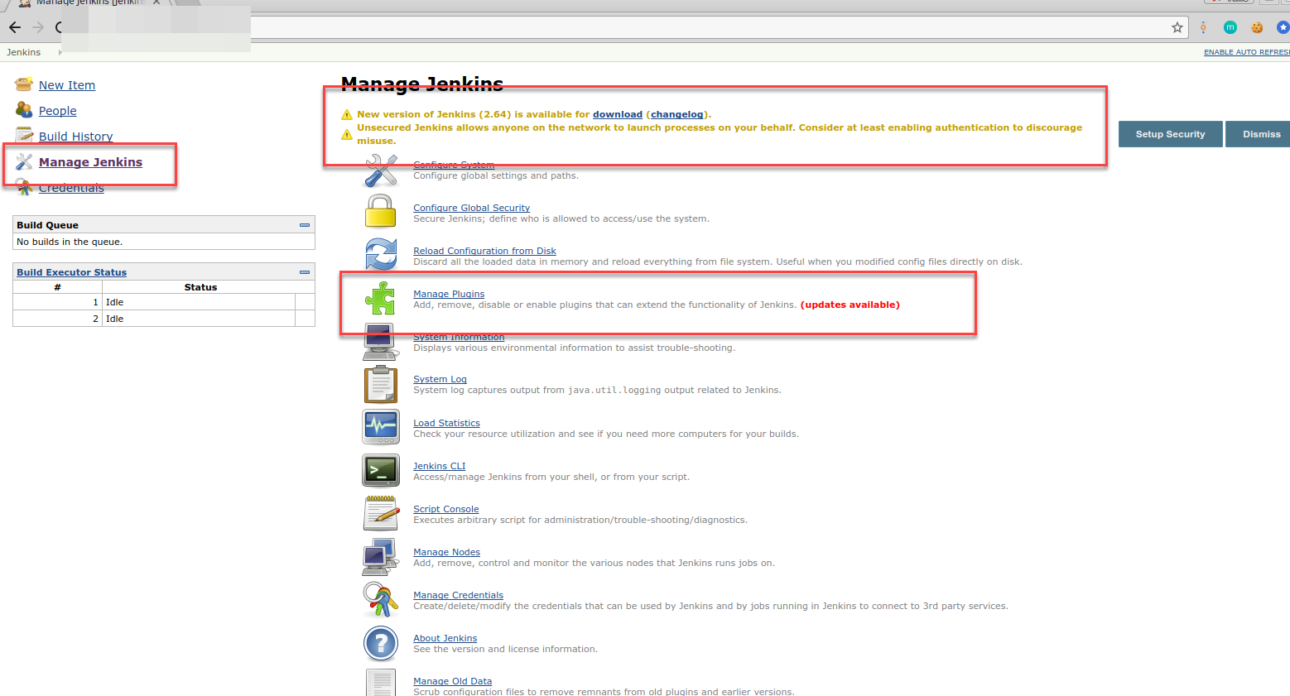Image resolution: width=1290 pixels, height=696 pixels.
Task: Open the Manage Nodes link
Action: point(446,552)
